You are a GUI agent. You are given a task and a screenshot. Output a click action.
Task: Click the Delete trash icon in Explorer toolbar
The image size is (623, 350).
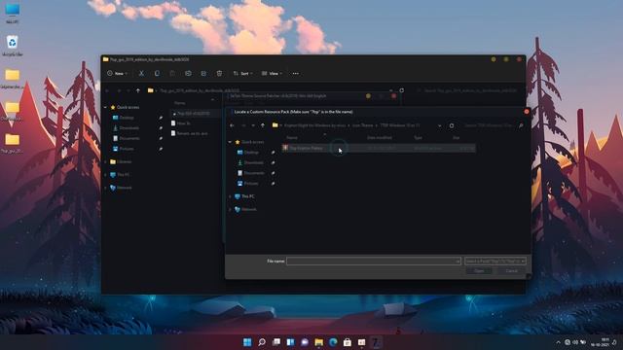(x=219, y=74)
